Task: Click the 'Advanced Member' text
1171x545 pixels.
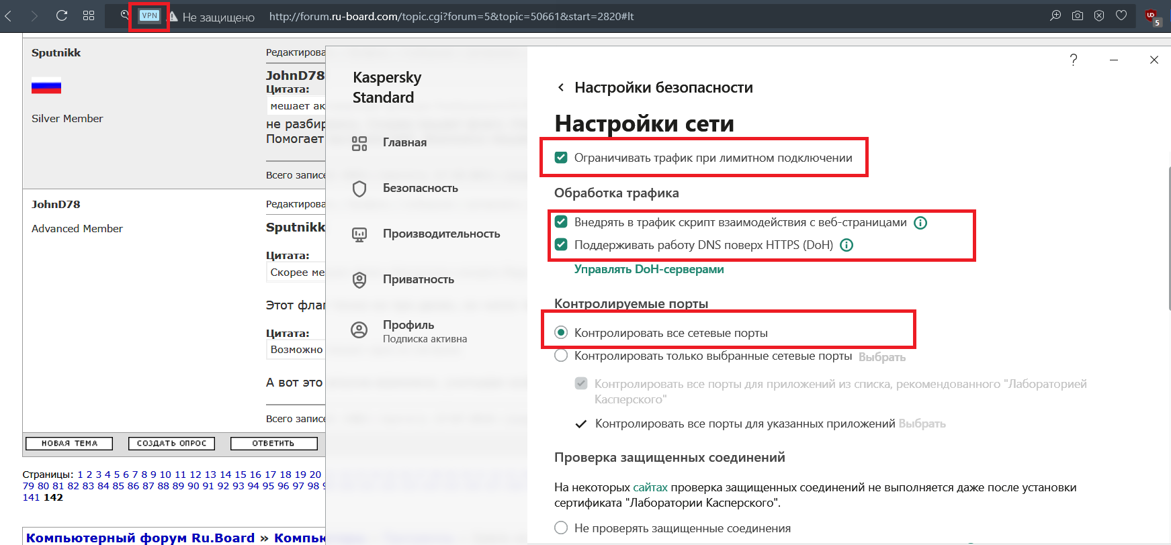Action: (x=77, y=228)
